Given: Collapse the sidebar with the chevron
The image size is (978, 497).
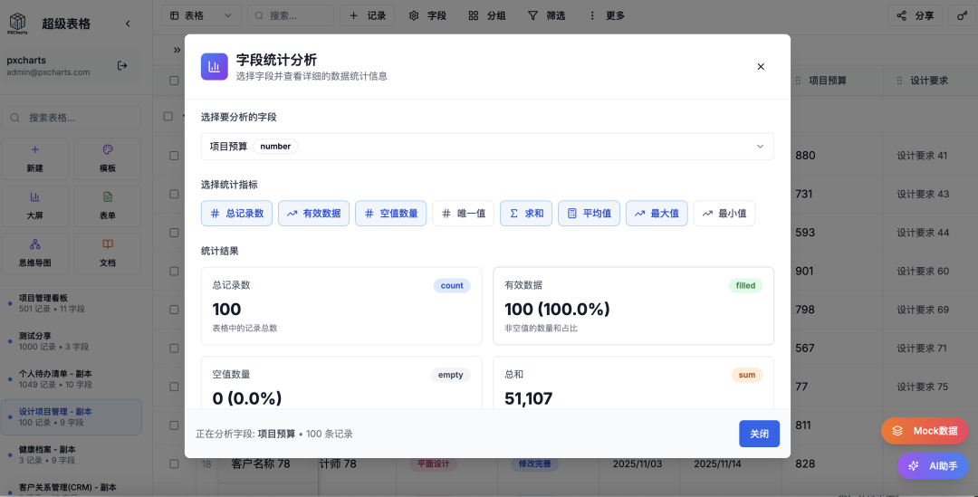Looking at the screenshot, I should (128, 24).
